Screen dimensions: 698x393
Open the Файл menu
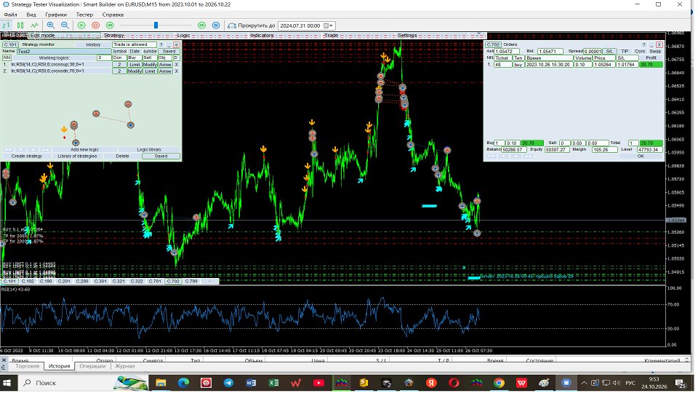[10, 15]
